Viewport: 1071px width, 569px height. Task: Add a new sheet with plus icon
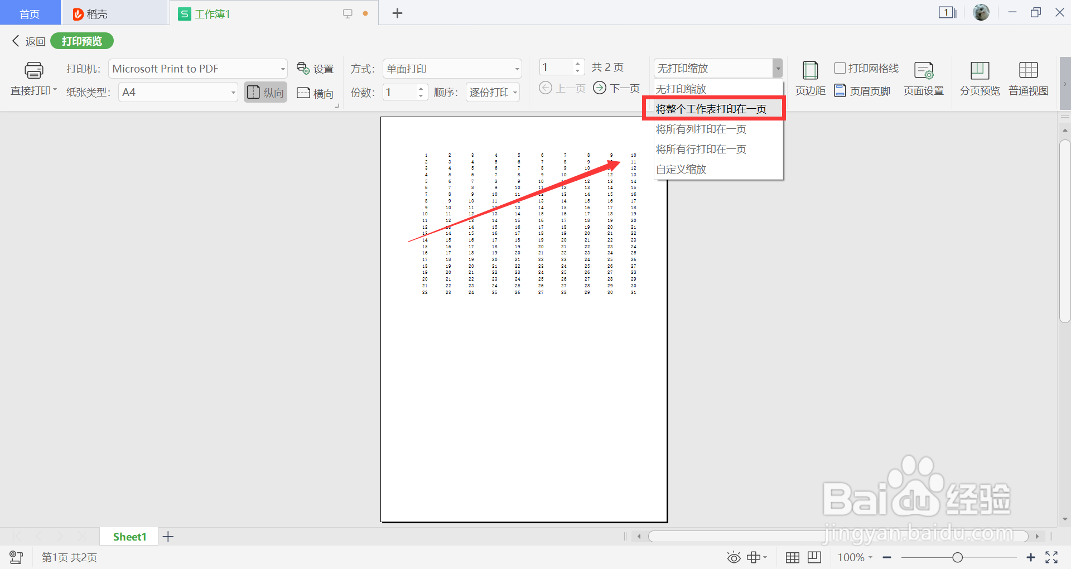tap(168, 537)
